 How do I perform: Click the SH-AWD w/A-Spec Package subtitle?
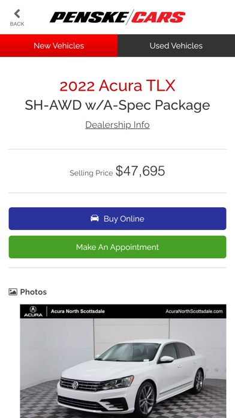pyautogui.click(x=117, y=105)
